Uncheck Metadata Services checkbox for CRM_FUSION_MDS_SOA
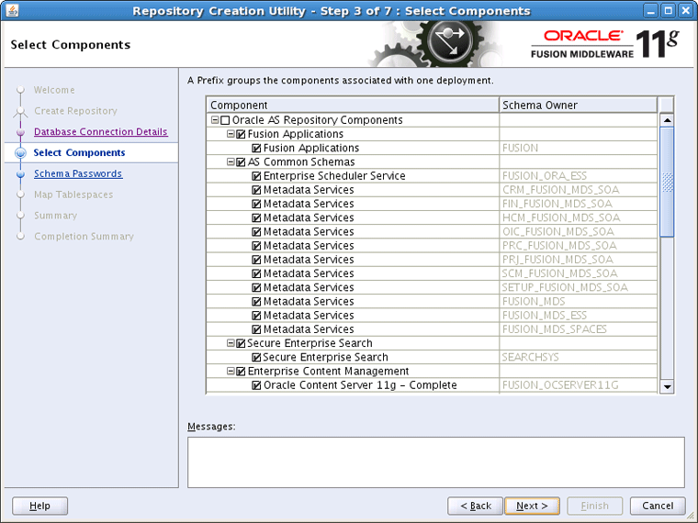Image resolution: width=698 pixels, height=523 pixels. pos(256,190)
